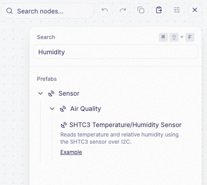Click the Redo arrow icon
The width and height of the screenshot is (207, 185).
pos(123,10)
